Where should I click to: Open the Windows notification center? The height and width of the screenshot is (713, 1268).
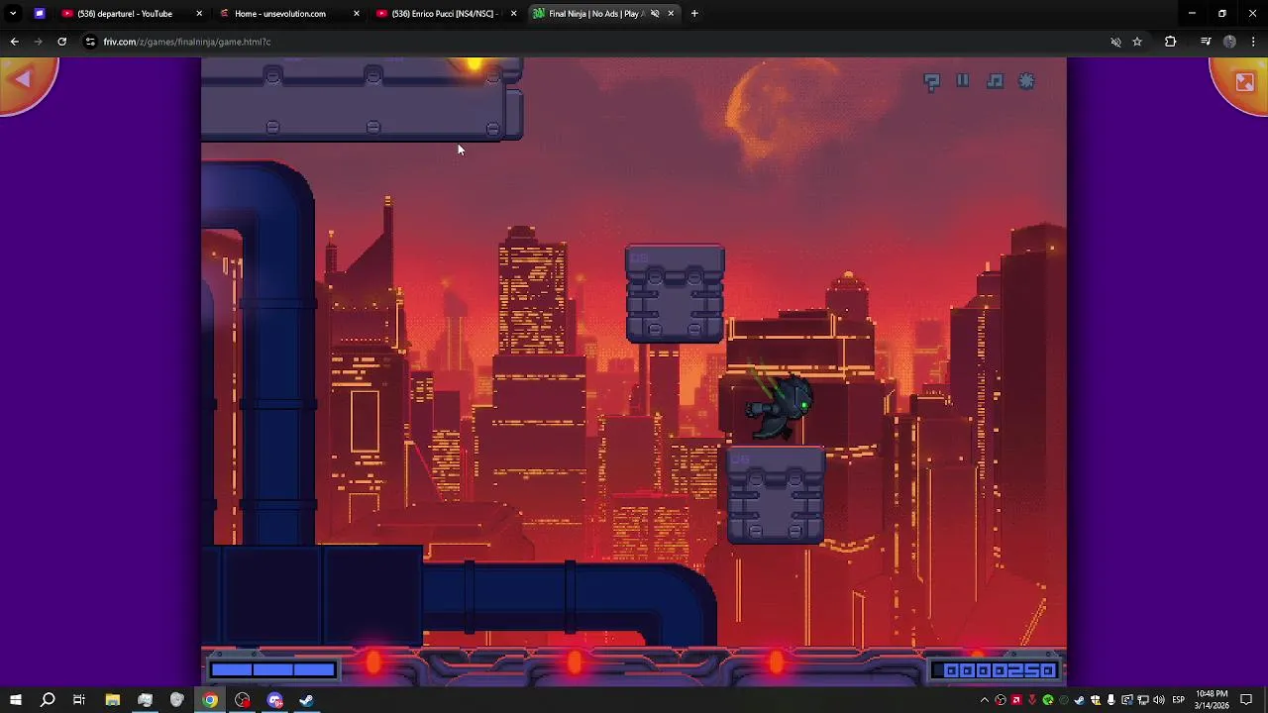point(1246,700)
